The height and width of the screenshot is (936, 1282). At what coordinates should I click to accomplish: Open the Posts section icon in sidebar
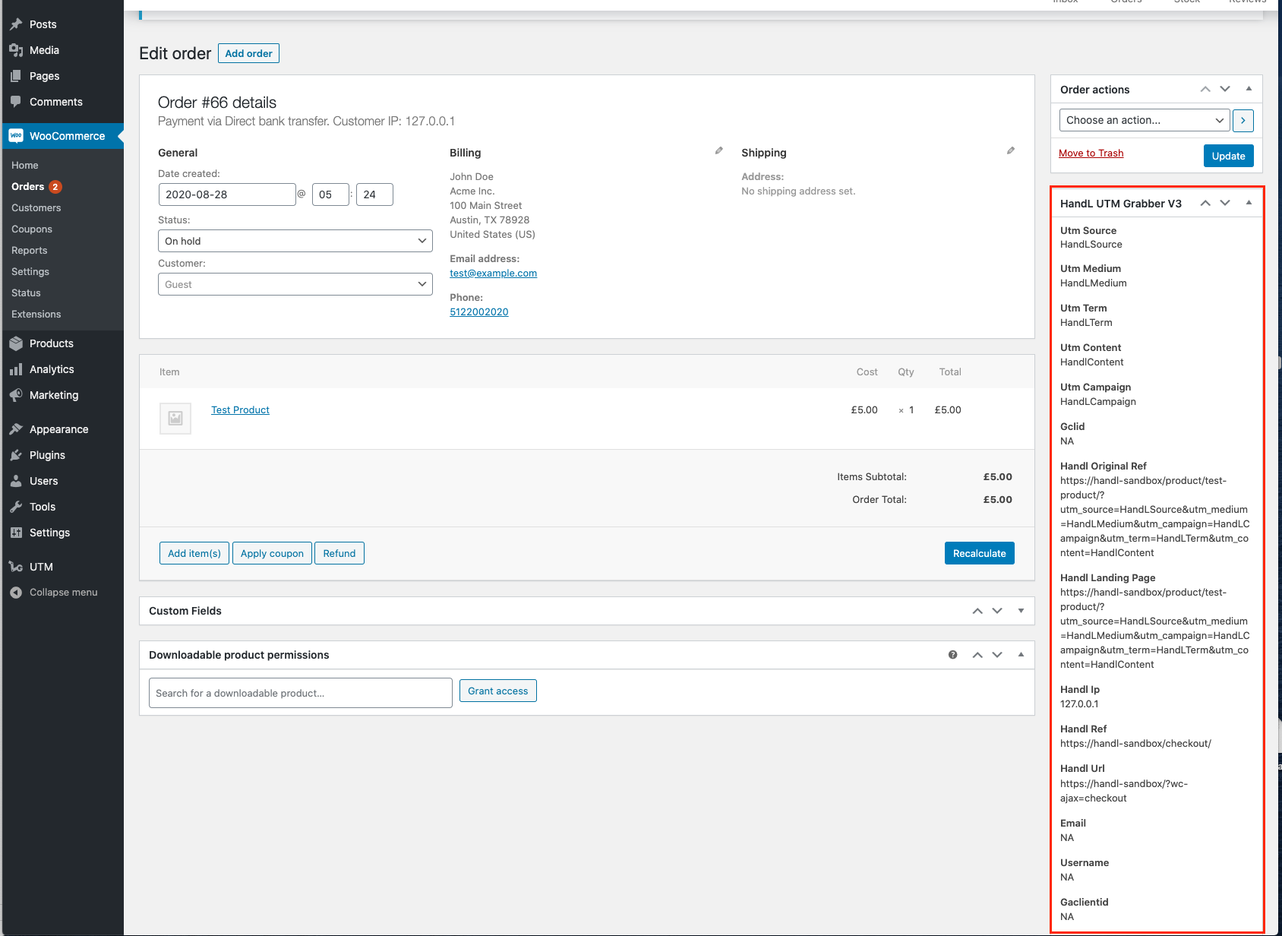[17, 24]
